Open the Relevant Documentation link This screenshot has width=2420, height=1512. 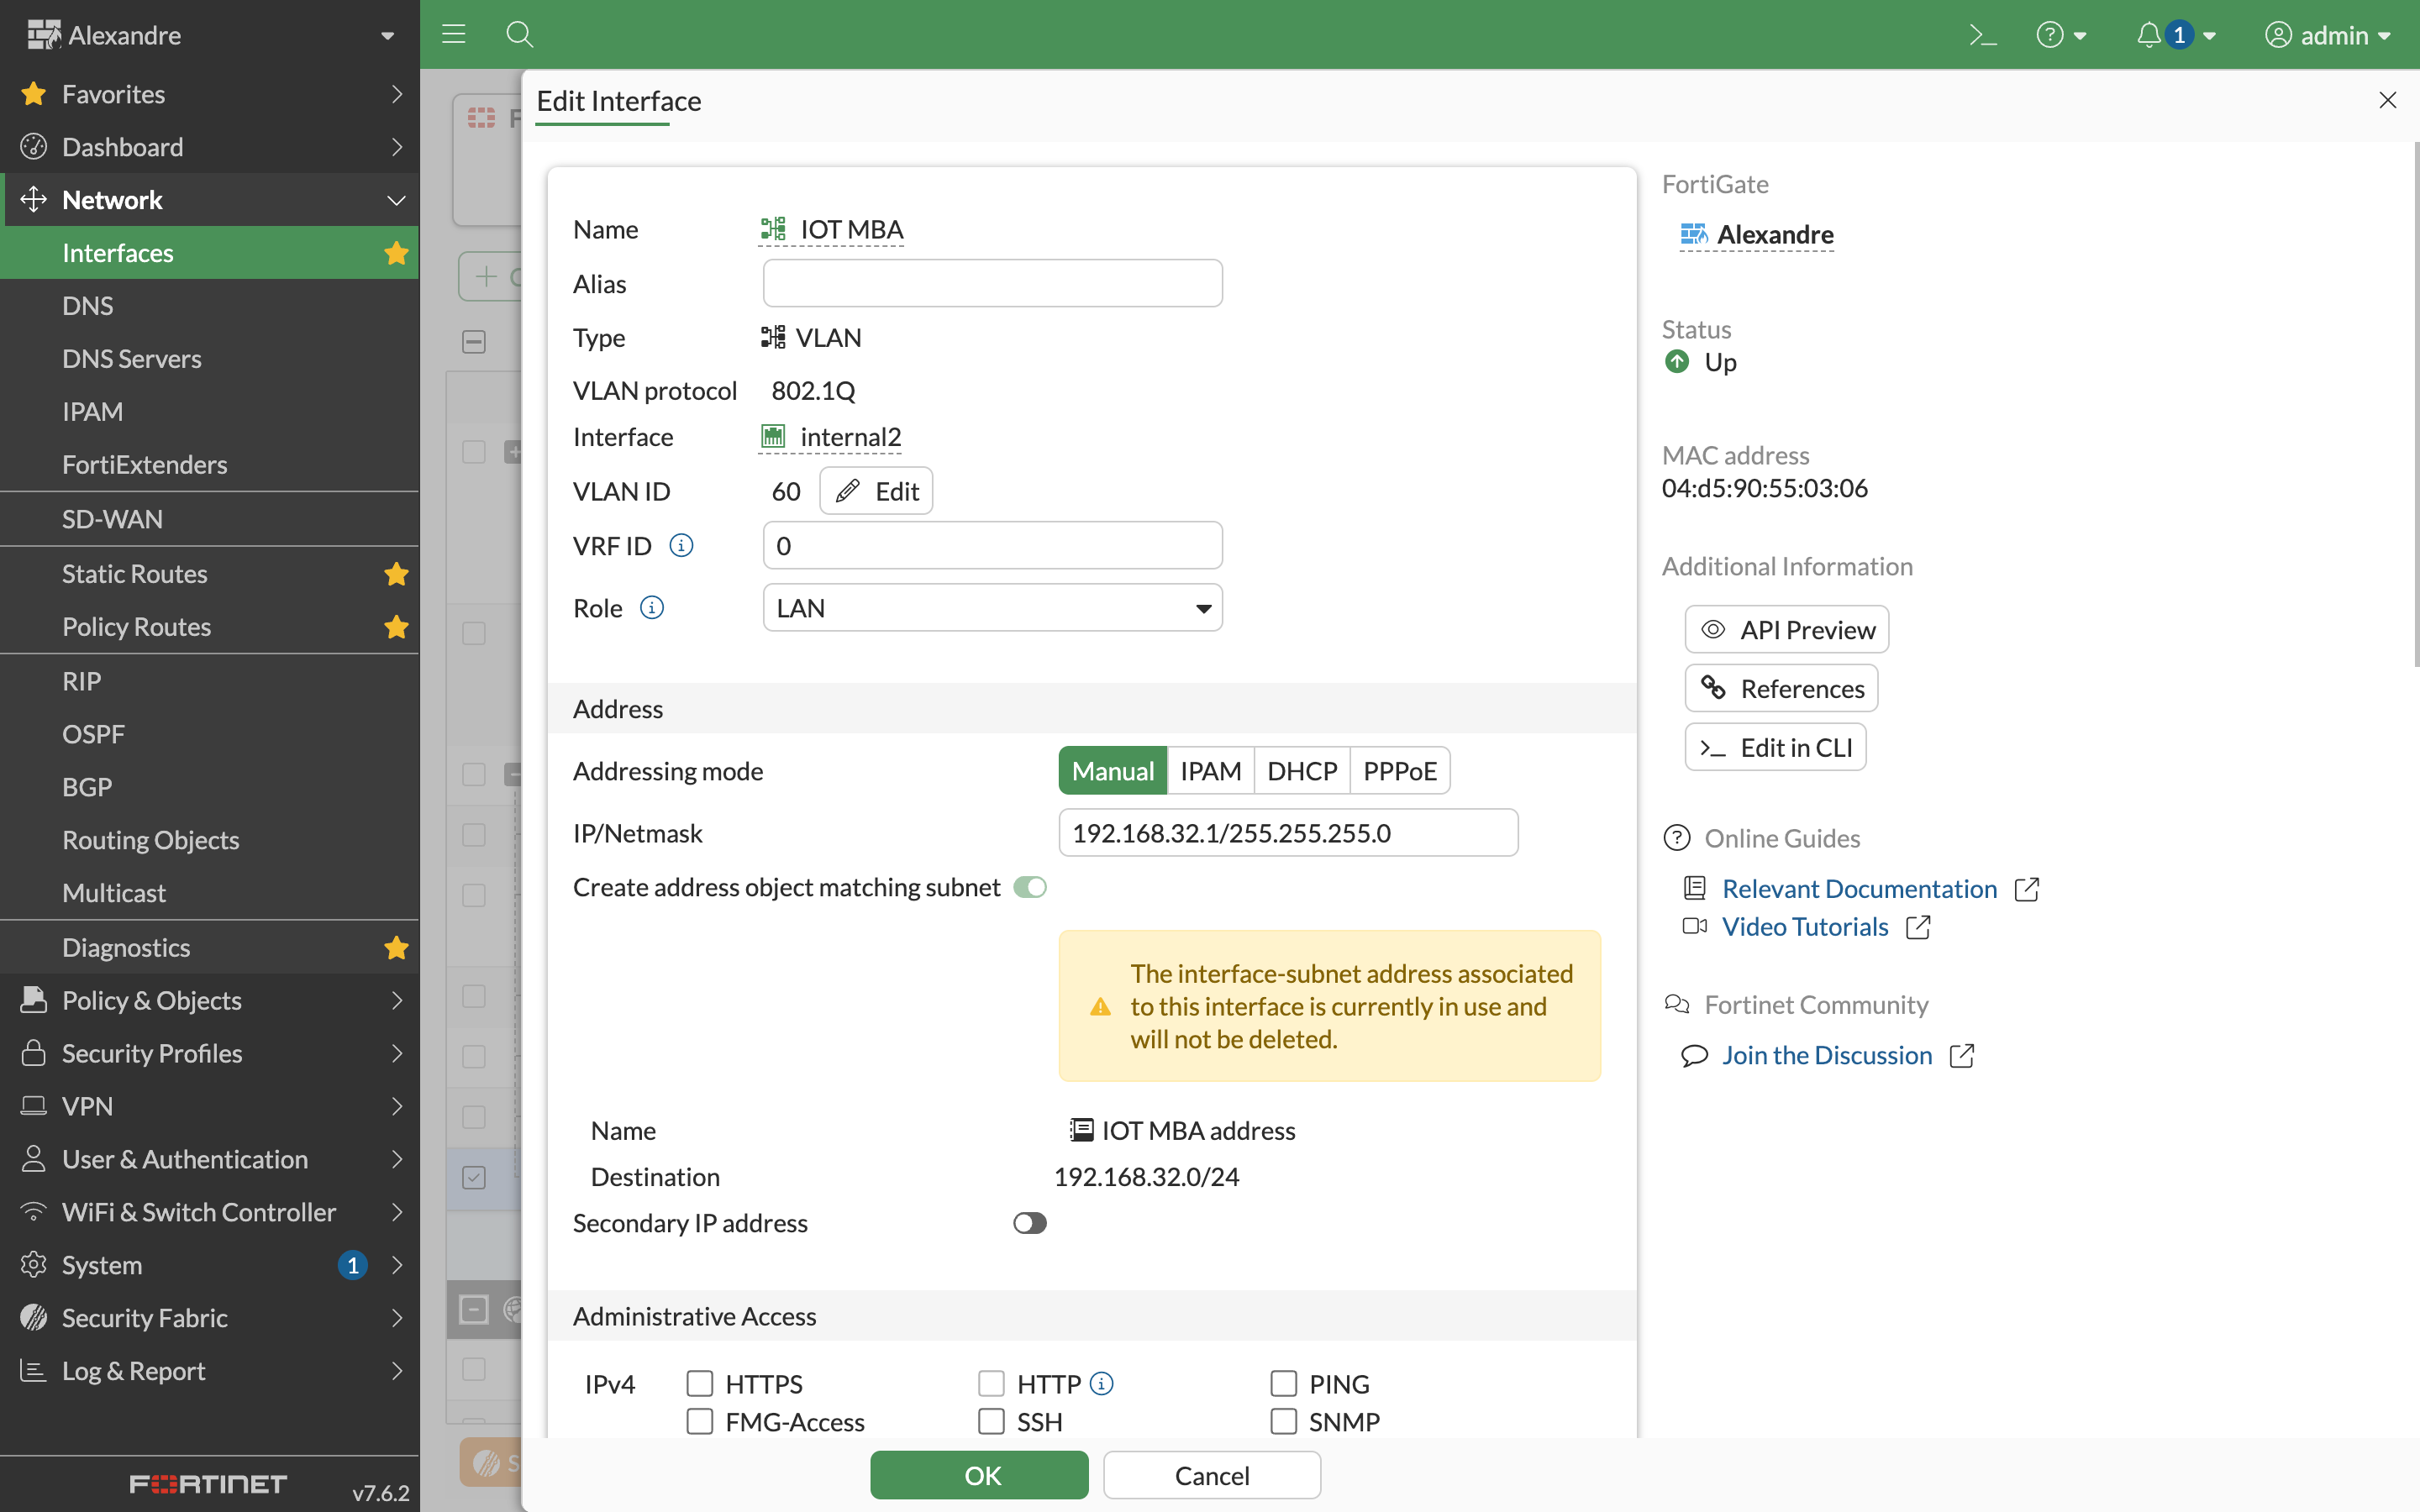(1859, 888)
